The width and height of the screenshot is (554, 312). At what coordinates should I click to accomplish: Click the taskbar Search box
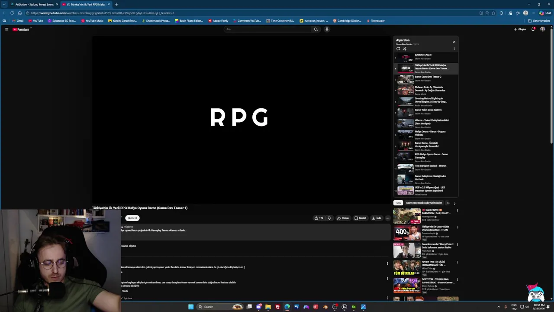[221, 307]
